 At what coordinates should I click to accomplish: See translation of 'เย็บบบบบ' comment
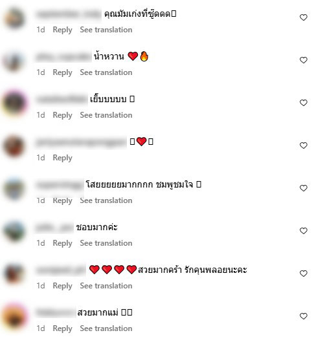[106, 115]
